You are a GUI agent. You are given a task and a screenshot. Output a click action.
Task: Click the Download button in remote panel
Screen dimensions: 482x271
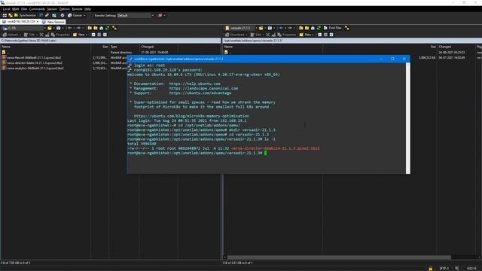click(x=235, y=35)
